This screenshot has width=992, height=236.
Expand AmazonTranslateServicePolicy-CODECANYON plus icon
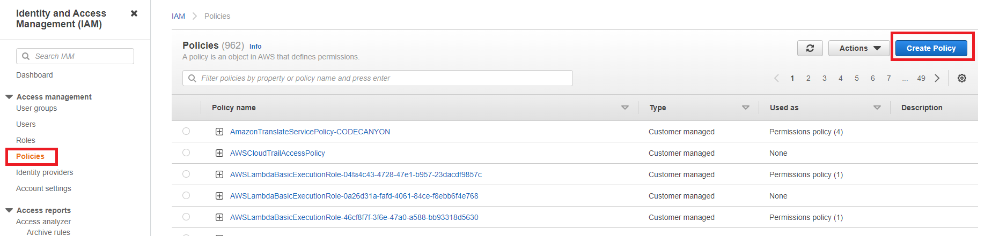tap(219, 132)
